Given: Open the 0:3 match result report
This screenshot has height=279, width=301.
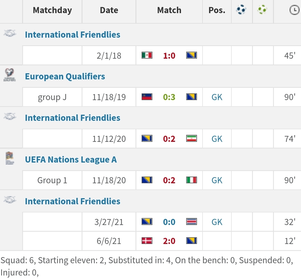Looking at the screenshot, I should (x=169, y=97).
